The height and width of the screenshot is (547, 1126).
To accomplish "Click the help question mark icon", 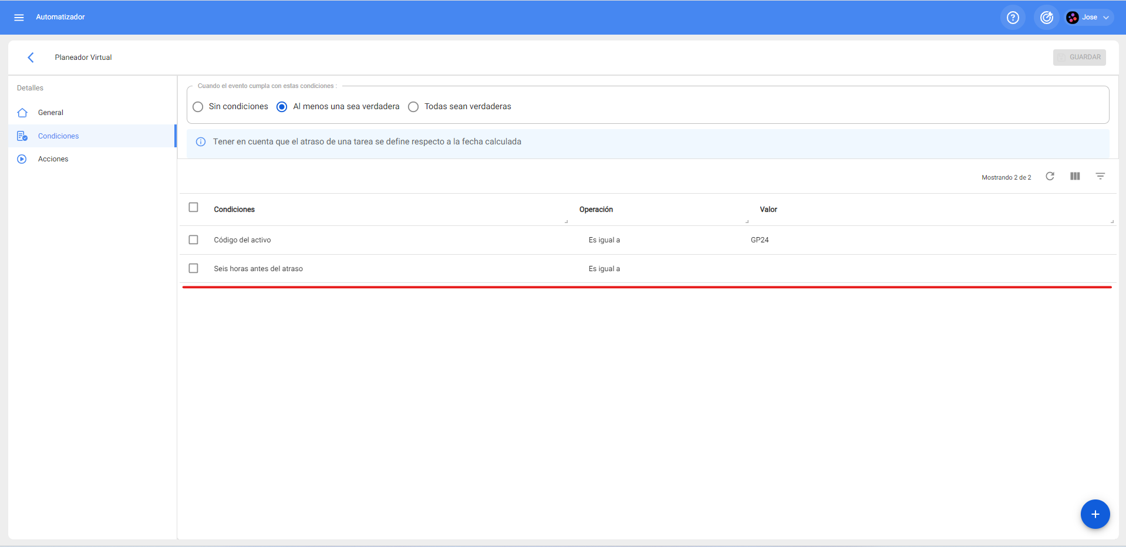I will (1013, 18).
